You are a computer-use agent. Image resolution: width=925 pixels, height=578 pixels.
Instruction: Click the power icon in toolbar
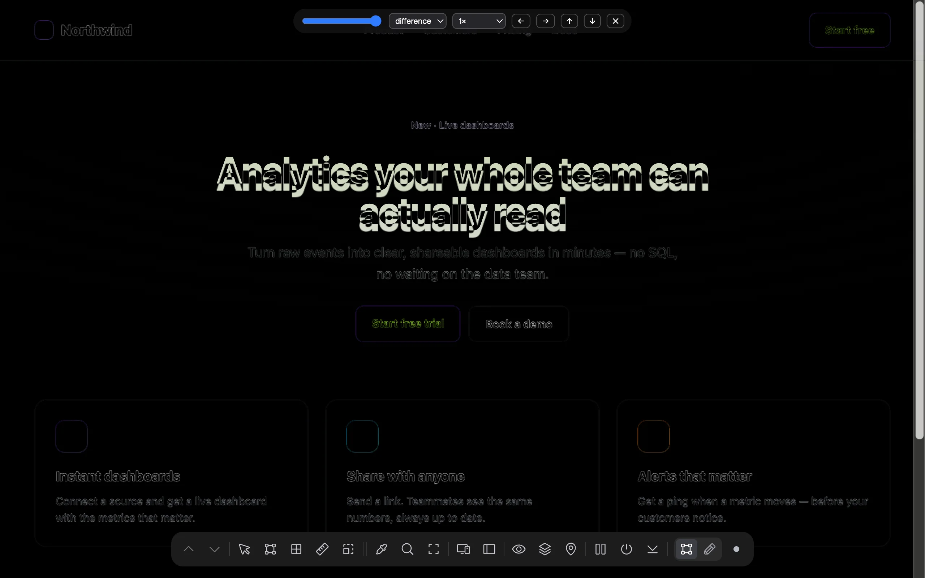coord(627,549)
